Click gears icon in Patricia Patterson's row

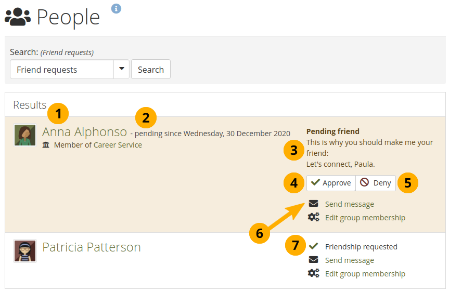[313, 274]
